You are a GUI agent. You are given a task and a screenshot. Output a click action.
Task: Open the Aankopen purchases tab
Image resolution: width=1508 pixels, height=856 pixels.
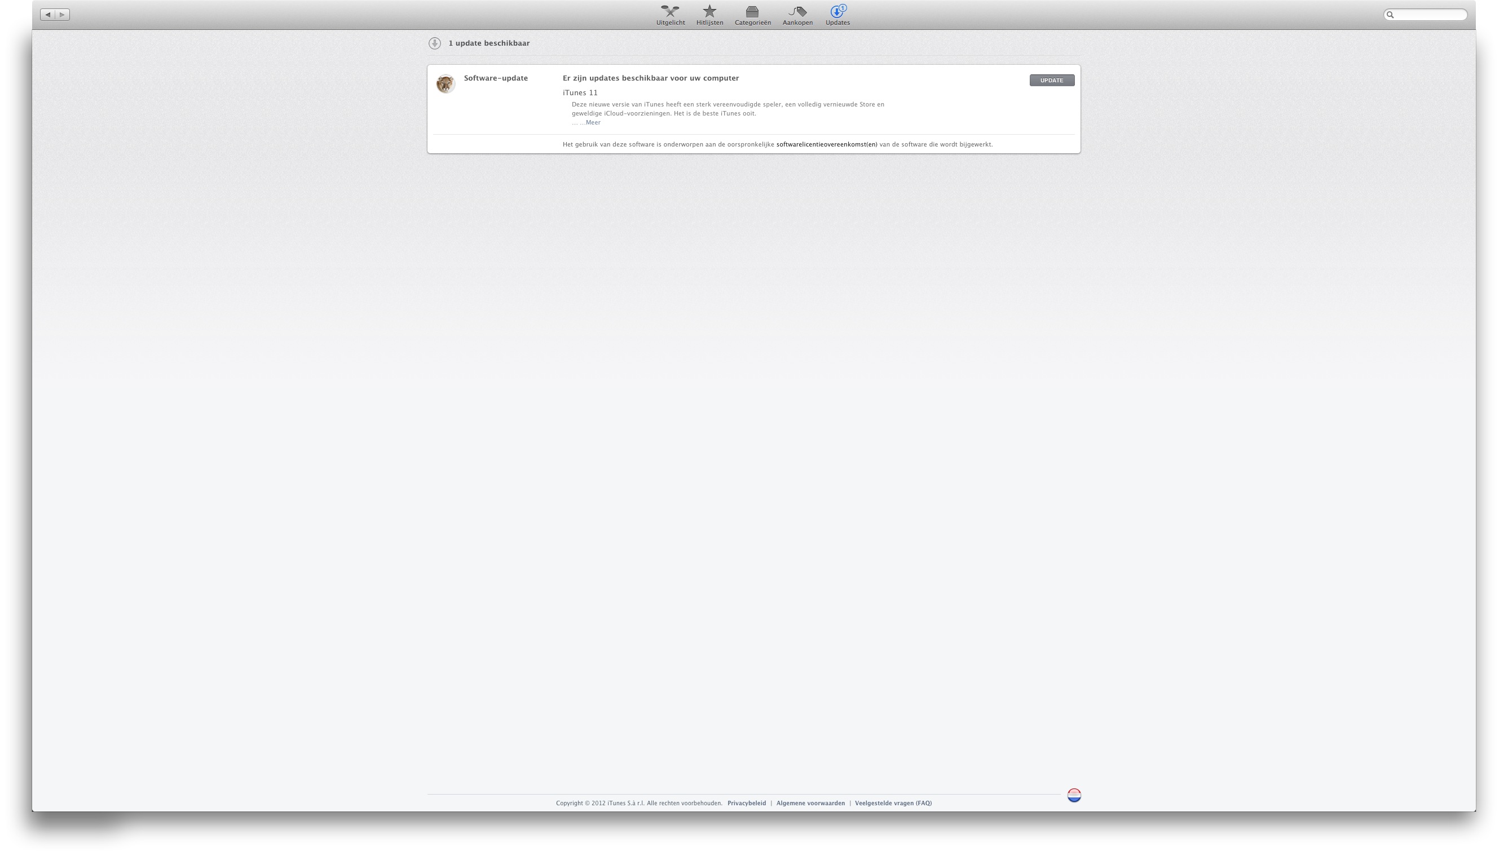pos(797,15)
